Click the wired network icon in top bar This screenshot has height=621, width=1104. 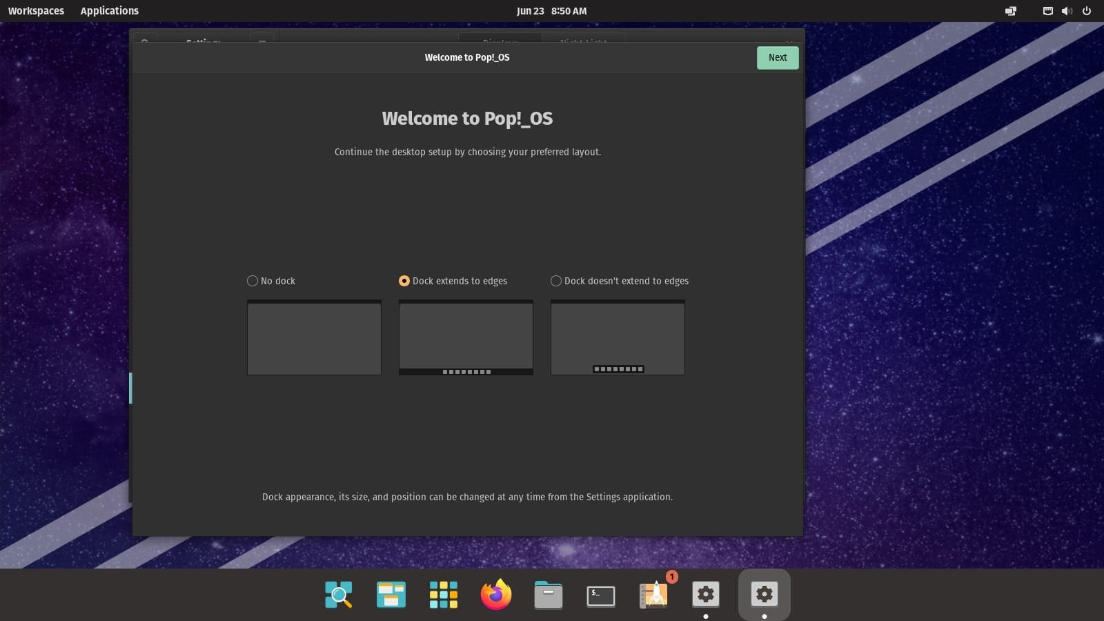coord(1047,11)
